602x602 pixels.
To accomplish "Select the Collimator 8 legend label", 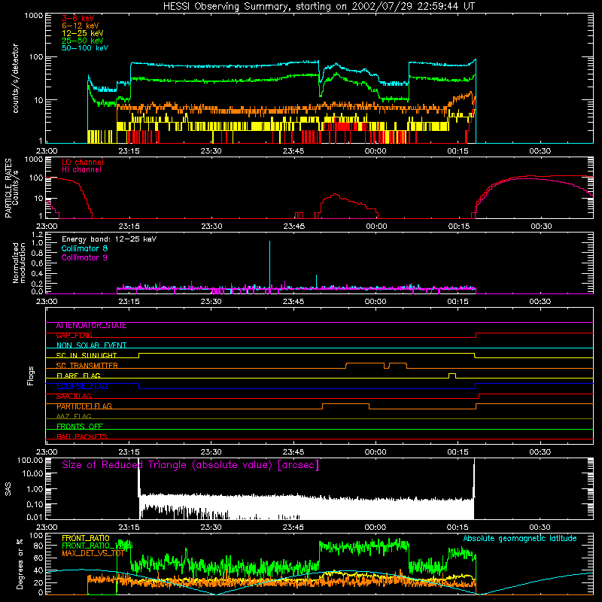I will 84,248.
